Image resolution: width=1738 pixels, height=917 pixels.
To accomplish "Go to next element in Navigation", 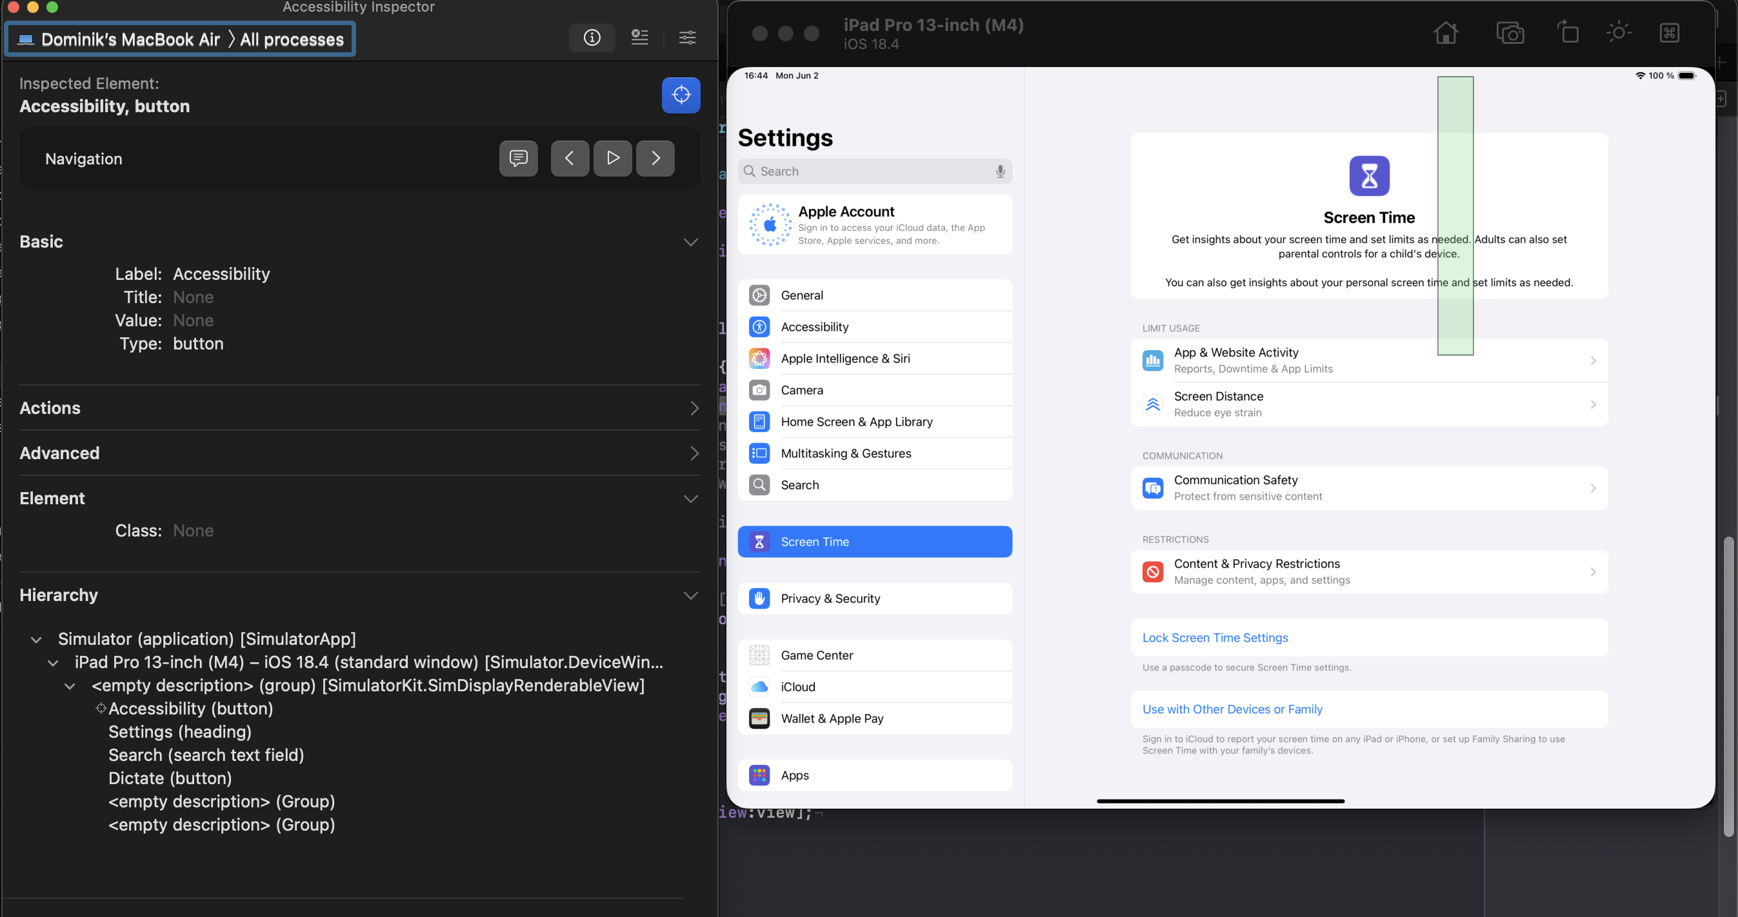I will coord(655,159).
